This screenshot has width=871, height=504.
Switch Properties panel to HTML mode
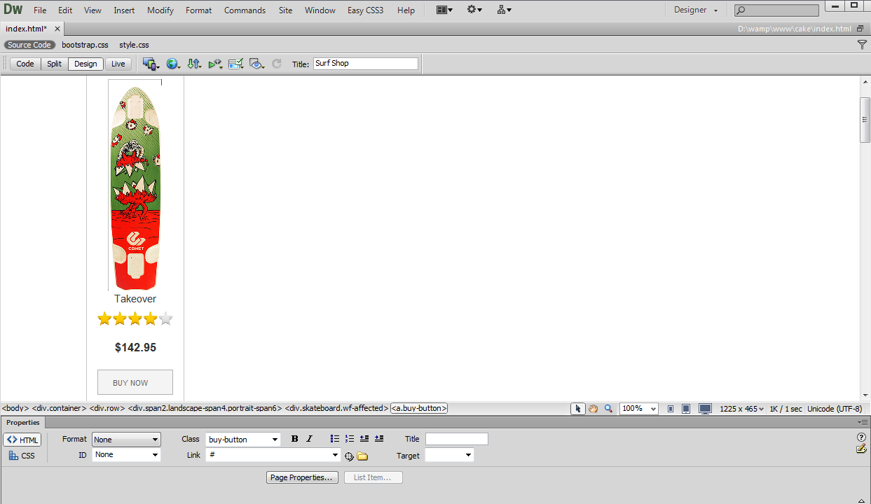coord(22,440)
